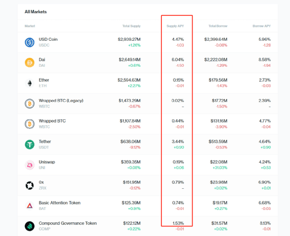Sort by Supply APY column header
Viewport: 290px width, 236px height.
coord(175,26)
